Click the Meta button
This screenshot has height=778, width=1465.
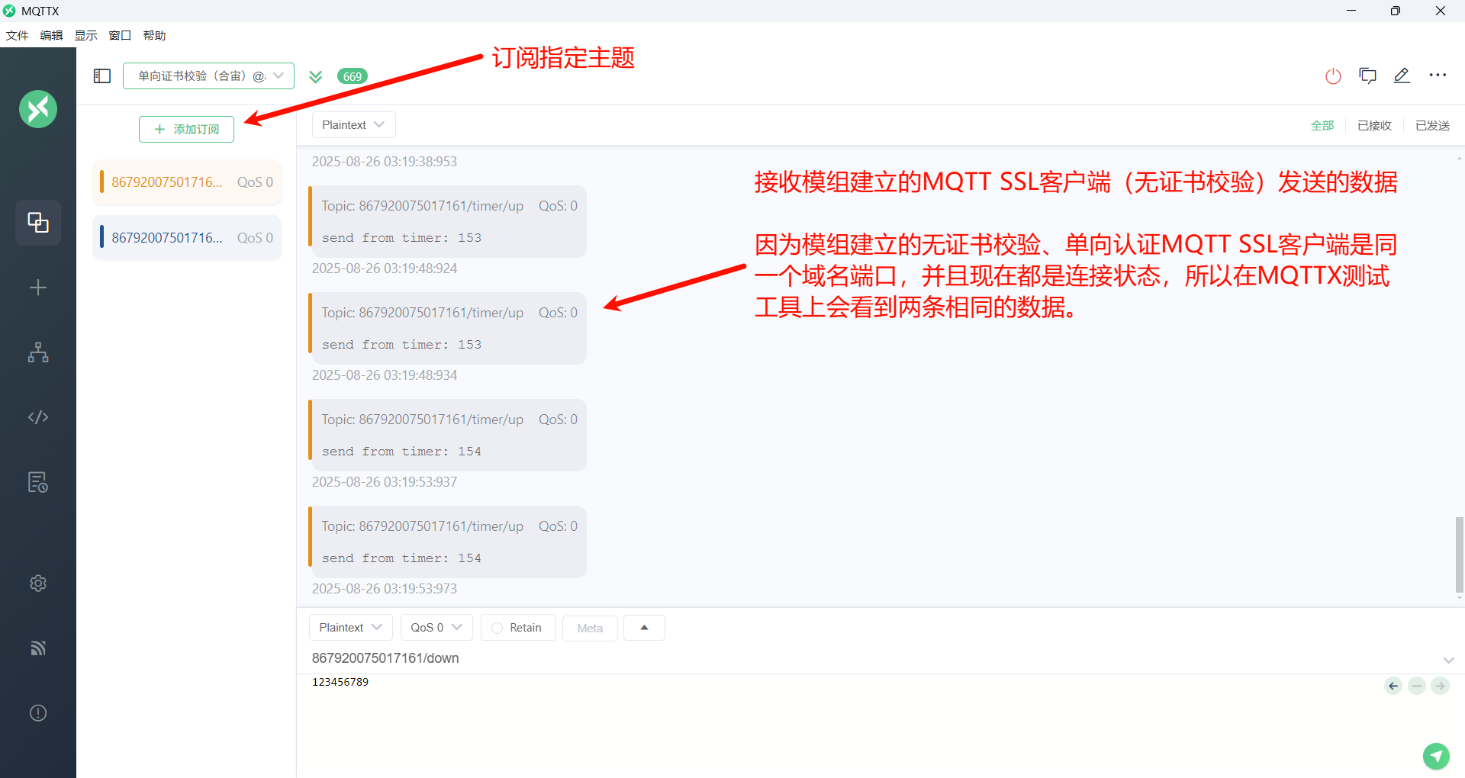590,629
